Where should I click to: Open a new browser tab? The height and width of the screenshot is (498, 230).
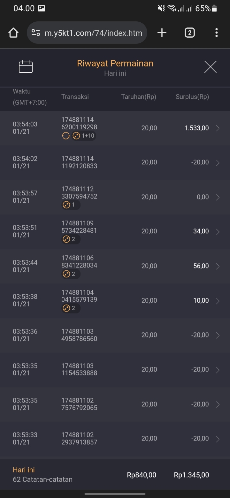(162, 33)
